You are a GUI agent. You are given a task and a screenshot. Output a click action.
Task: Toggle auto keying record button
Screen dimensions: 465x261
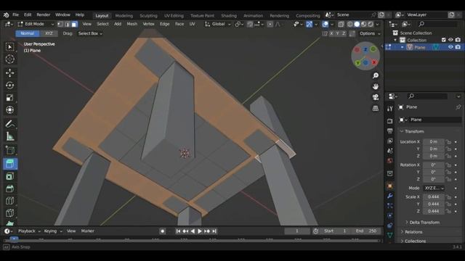[x=162, y=231]
